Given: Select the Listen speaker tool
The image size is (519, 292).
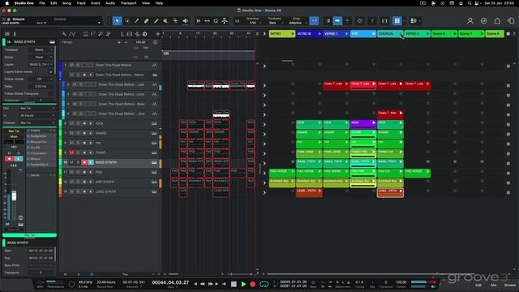Looking at the screenshot, I should [x=185, y=21].
